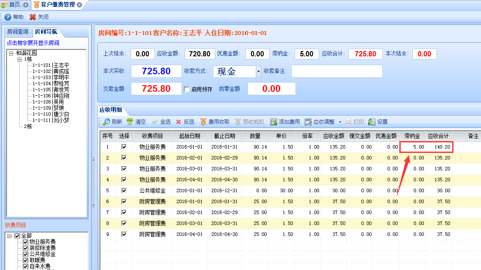Viewport: 481px width, 270px height.
Task: Select room 1-1-101 王志平
Action: click(51, 65)
